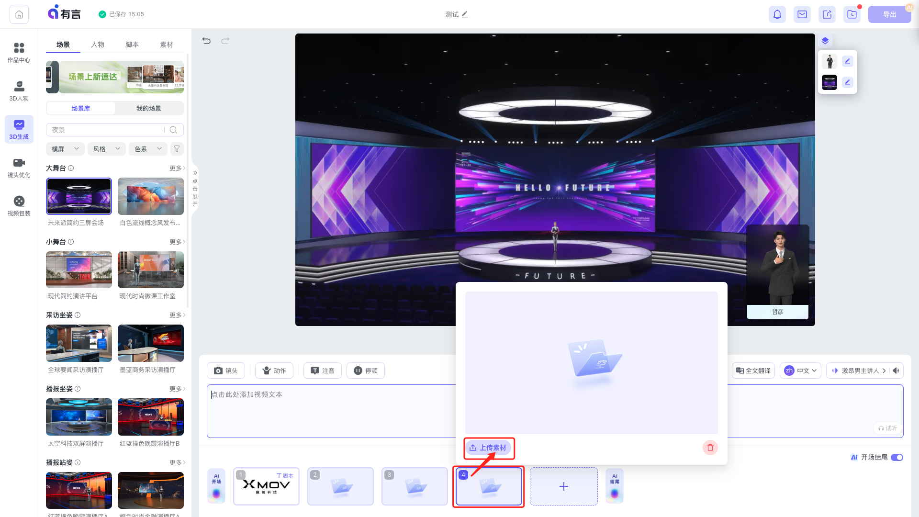Click info icon next to 采访坐姿
Image resolution: width=919 pixels, height=517 pixels.
pos(78,315)
